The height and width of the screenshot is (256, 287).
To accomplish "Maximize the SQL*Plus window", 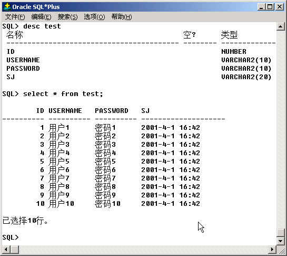I will (270, 7).
